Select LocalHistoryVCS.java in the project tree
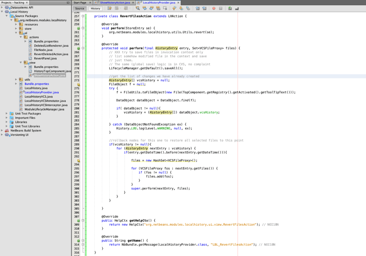Viewport: 366px width, 256px height. coord(38,97)
